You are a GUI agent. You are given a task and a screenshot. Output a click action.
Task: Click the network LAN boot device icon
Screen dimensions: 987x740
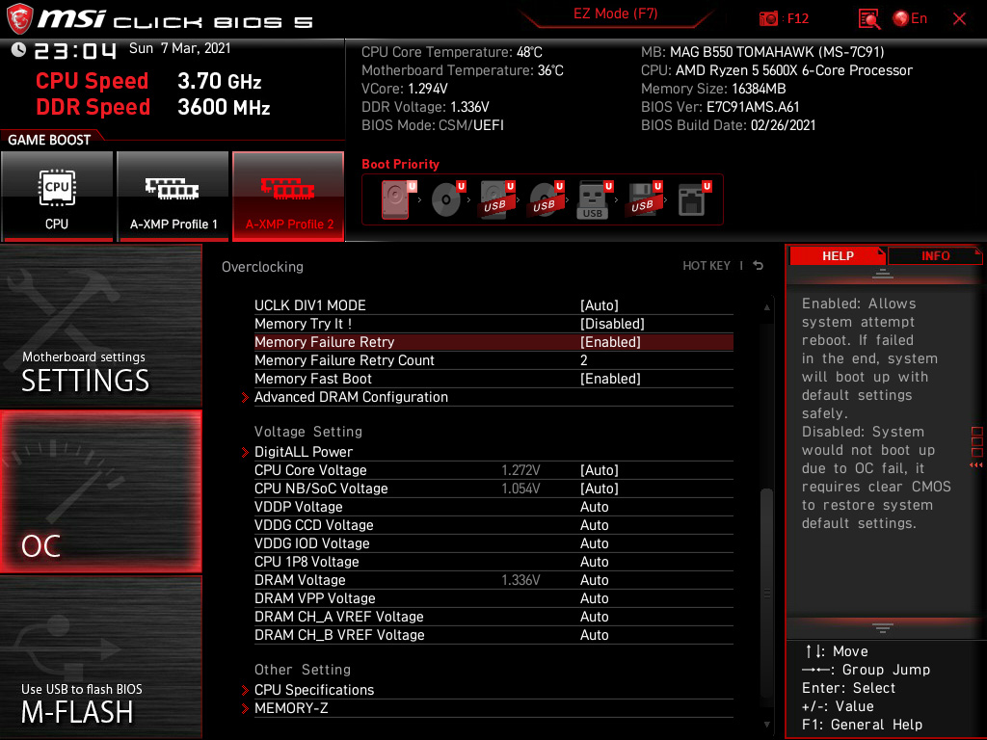[x=694, y=198]
